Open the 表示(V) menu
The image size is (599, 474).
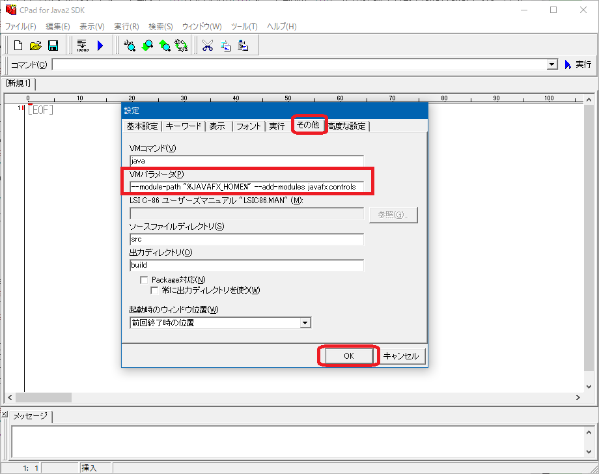click(92, 26)
